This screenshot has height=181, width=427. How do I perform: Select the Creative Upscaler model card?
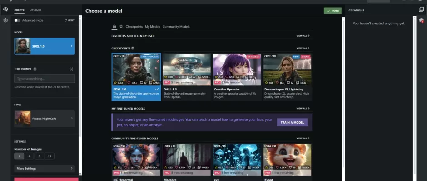[x=237, y=77]
